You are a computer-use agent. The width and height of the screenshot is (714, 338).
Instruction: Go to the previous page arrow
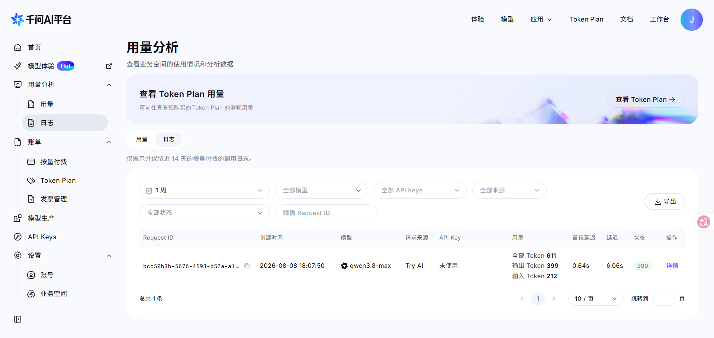[522, 299]
